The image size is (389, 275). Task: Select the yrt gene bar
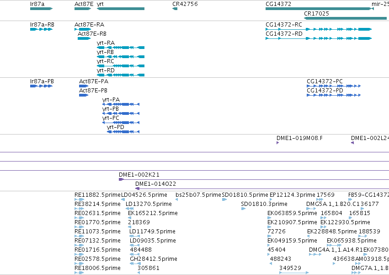click(121, 9)
